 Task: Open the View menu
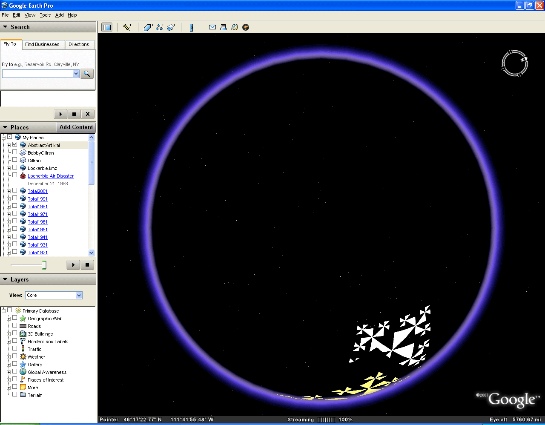[30, 15]
